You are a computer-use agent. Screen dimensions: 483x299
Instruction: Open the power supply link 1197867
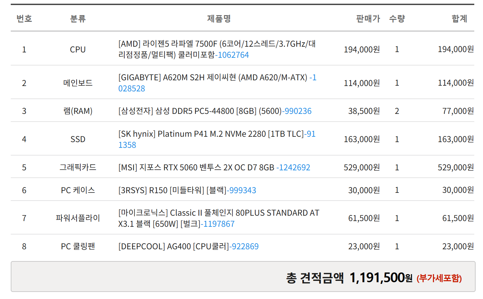217,224
